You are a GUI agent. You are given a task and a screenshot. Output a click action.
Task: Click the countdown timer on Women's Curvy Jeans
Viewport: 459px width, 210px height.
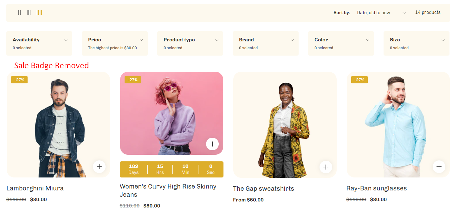click(x=171, y=169)
